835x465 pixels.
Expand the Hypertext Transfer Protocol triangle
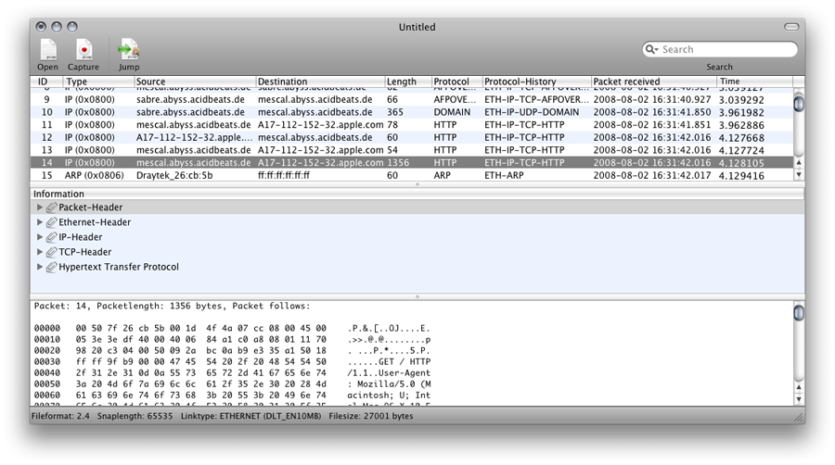(39, 267)
